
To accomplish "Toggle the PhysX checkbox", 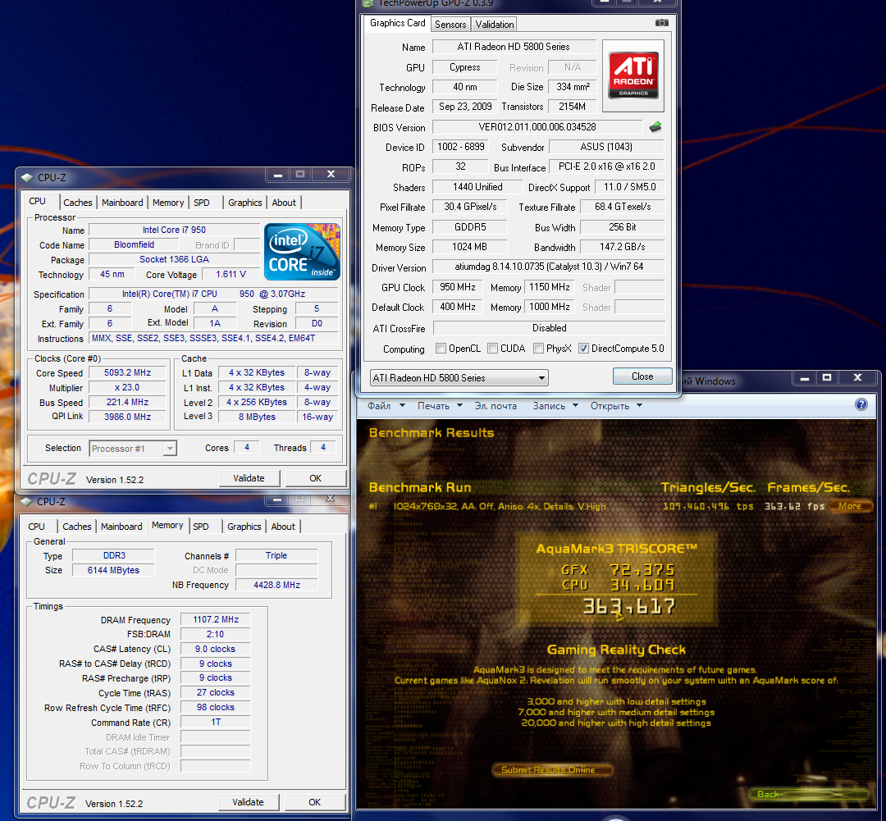I will [x=538, y=349].
